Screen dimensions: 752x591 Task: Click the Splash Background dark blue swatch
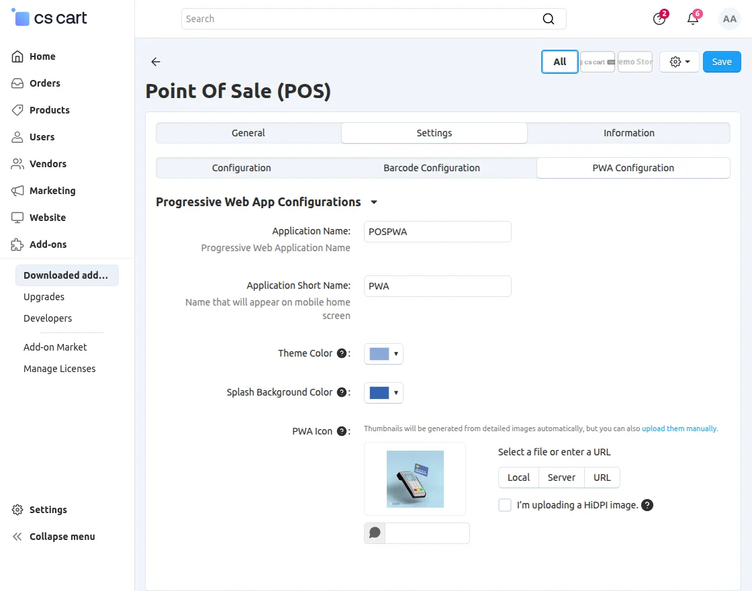tap(379, 392)
